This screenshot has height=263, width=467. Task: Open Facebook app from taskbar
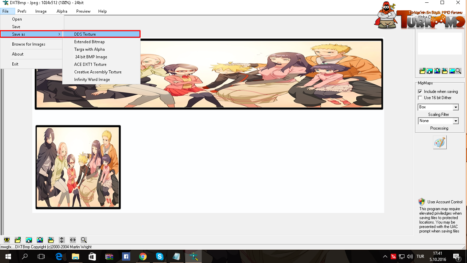click(x=126, y=256)
